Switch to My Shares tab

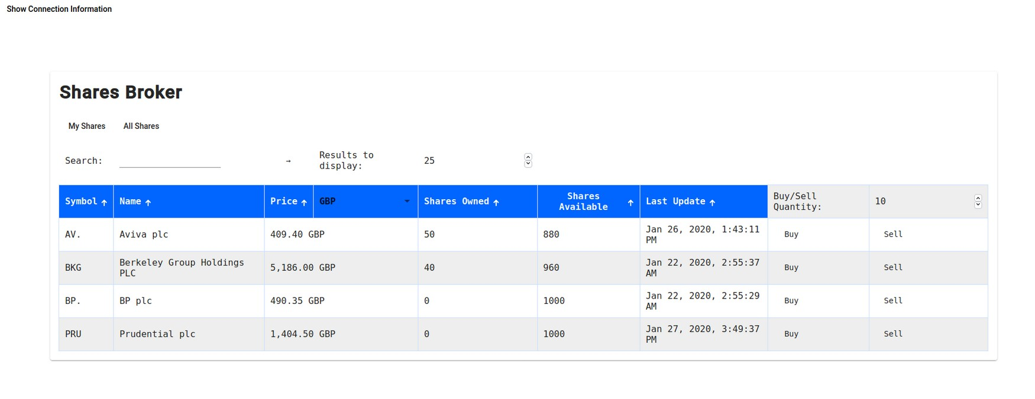click(87, 126)
